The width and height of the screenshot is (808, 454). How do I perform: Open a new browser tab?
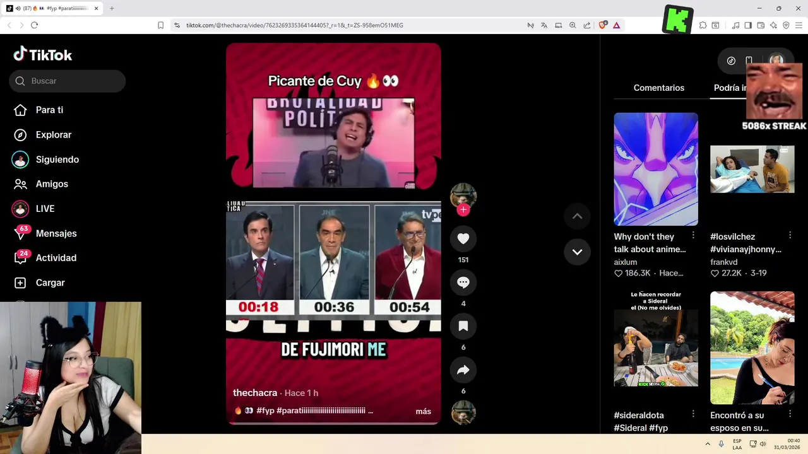112,8
